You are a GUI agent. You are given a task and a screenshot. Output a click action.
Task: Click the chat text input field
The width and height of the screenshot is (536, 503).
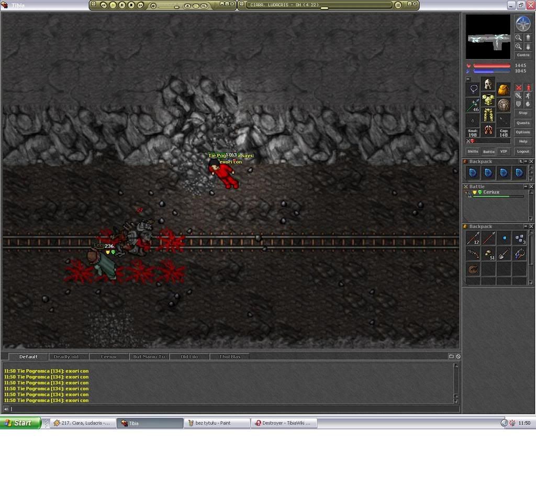pyautogui.click(x=234, y=409)
